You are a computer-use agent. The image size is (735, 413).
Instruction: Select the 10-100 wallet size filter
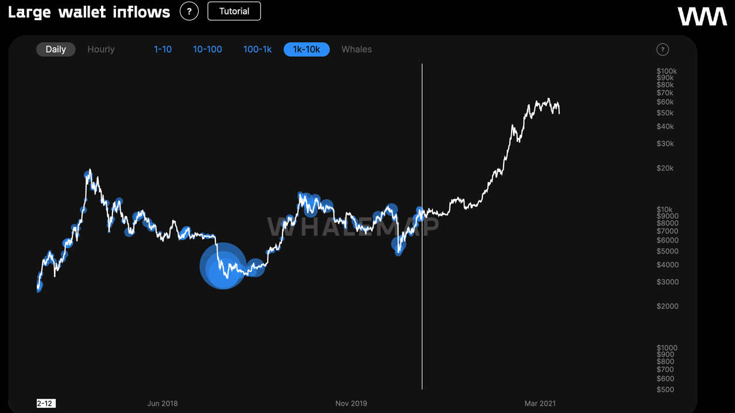[x=207, y=49]
